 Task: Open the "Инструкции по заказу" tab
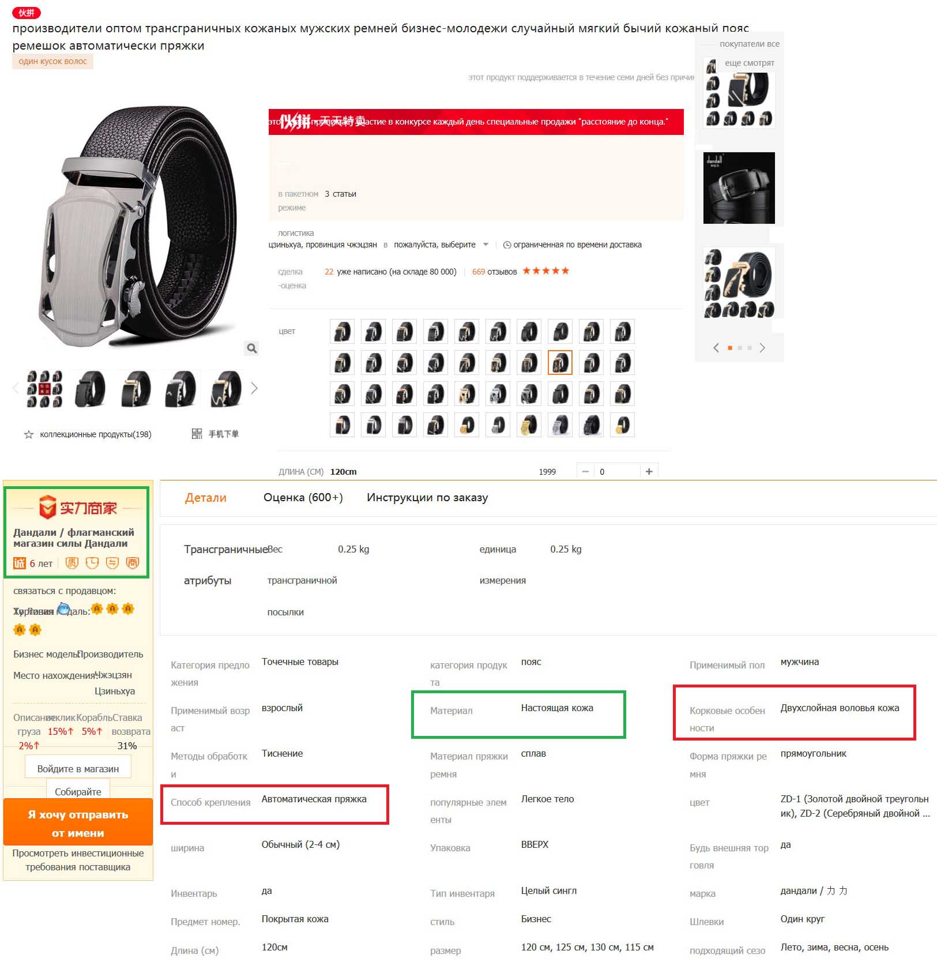pyautogui.click(x=427, y=498)
